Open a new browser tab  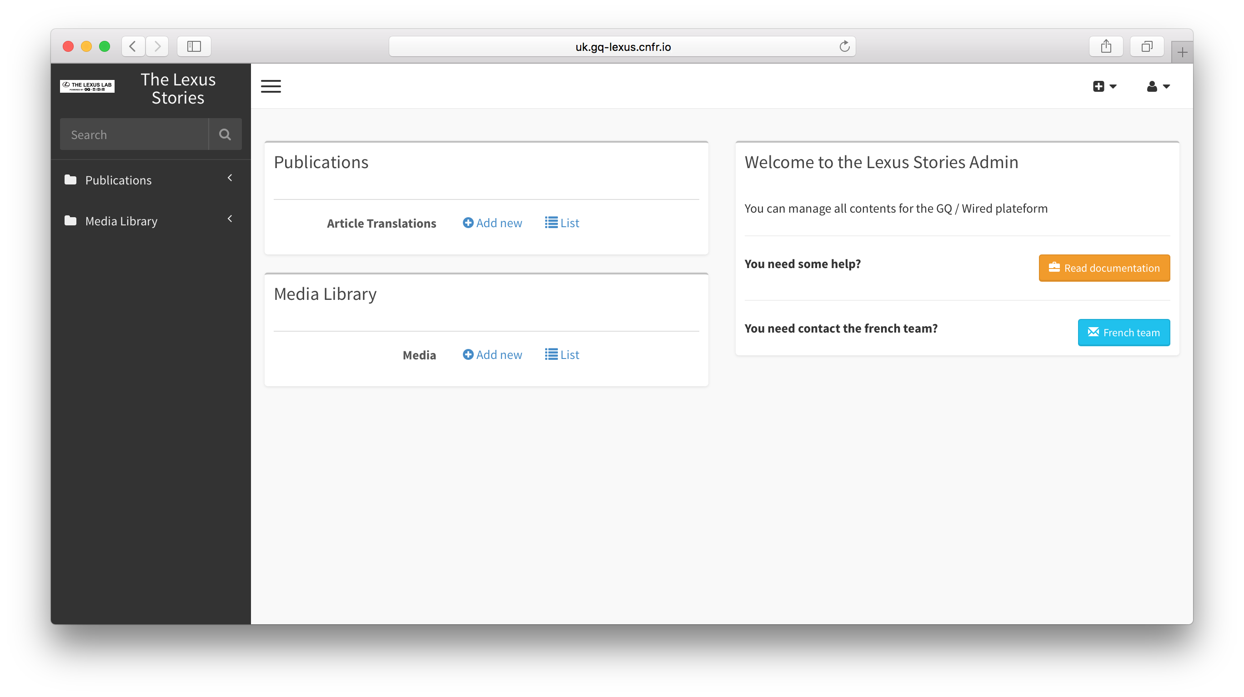[x=1182, y=52]
